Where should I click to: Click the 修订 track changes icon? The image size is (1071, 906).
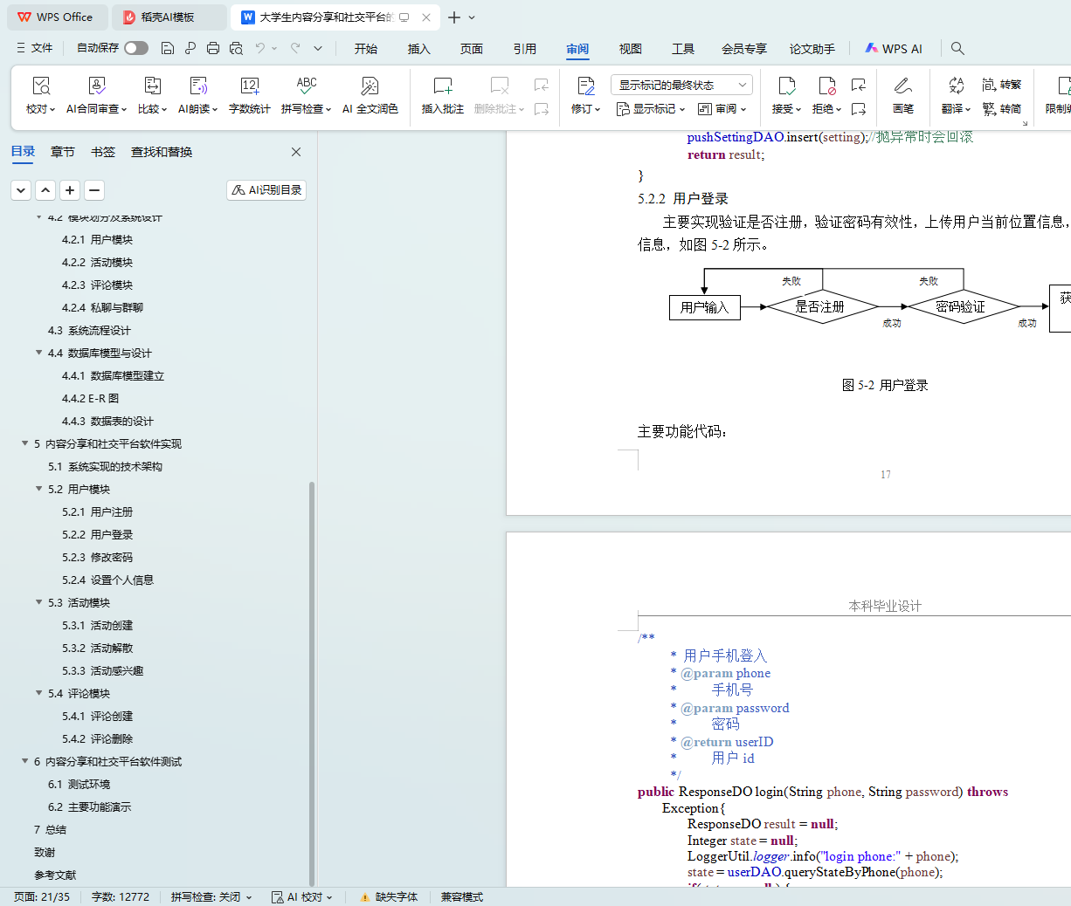coord(585,86)
